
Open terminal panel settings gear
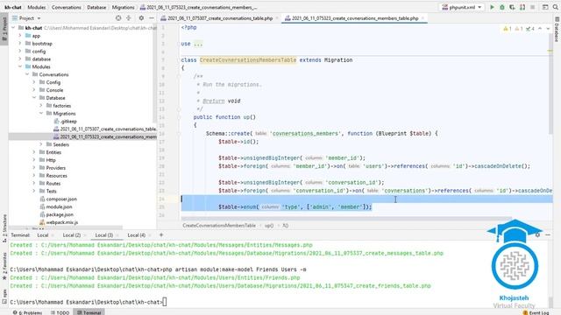pos(537,235)
